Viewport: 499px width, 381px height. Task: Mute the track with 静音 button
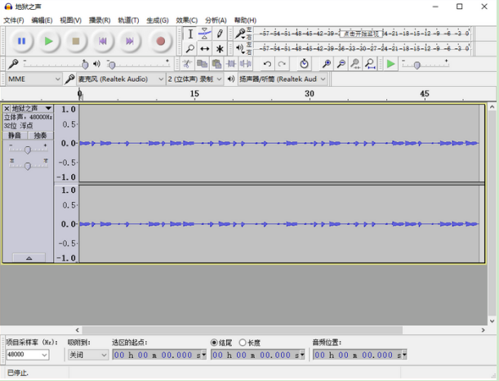[15, 136]
